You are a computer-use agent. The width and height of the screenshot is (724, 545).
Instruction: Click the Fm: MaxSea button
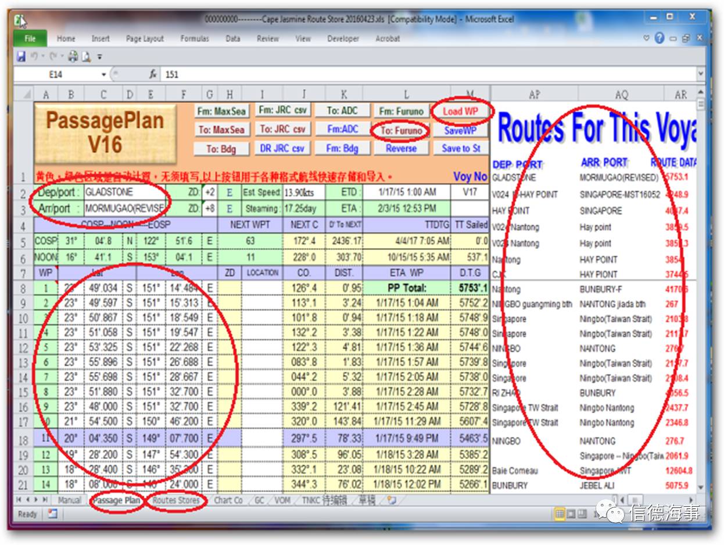(x=221, y=111)
